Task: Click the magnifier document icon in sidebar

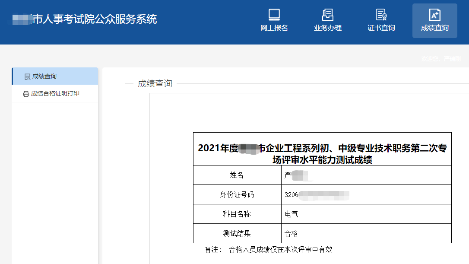Action: 27,76
